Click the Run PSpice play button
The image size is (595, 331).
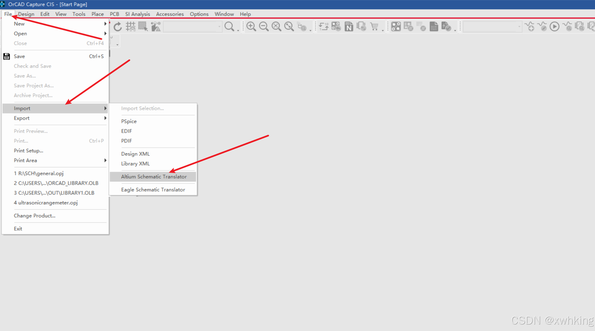point(555,26)
